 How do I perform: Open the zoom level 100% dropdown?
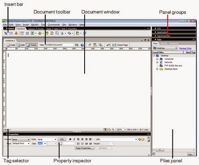(121, 130)
